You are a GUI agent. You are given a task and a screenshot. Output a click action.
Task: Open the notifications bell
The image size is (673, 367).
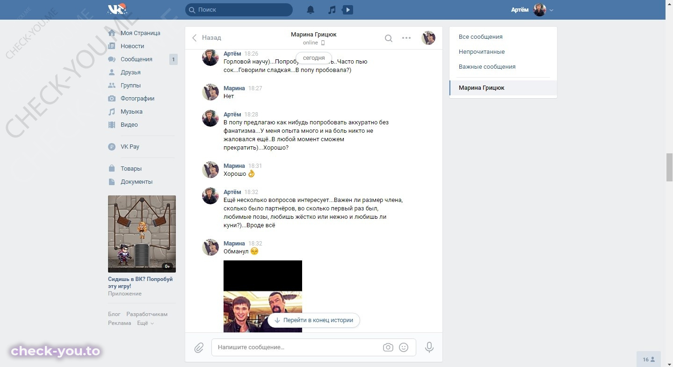311,9
